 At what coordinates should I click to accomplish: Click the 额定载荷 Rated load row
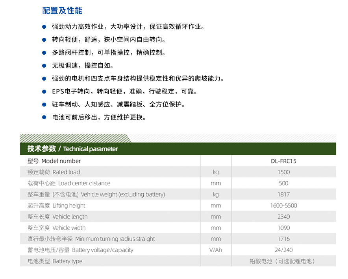53,172
